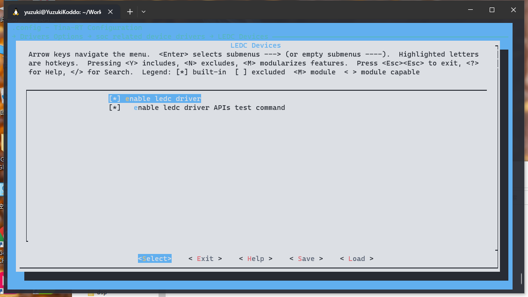This screenshot has height=297, width=528.
Task: Close the terminal window
Action: [x=514, y=10]
